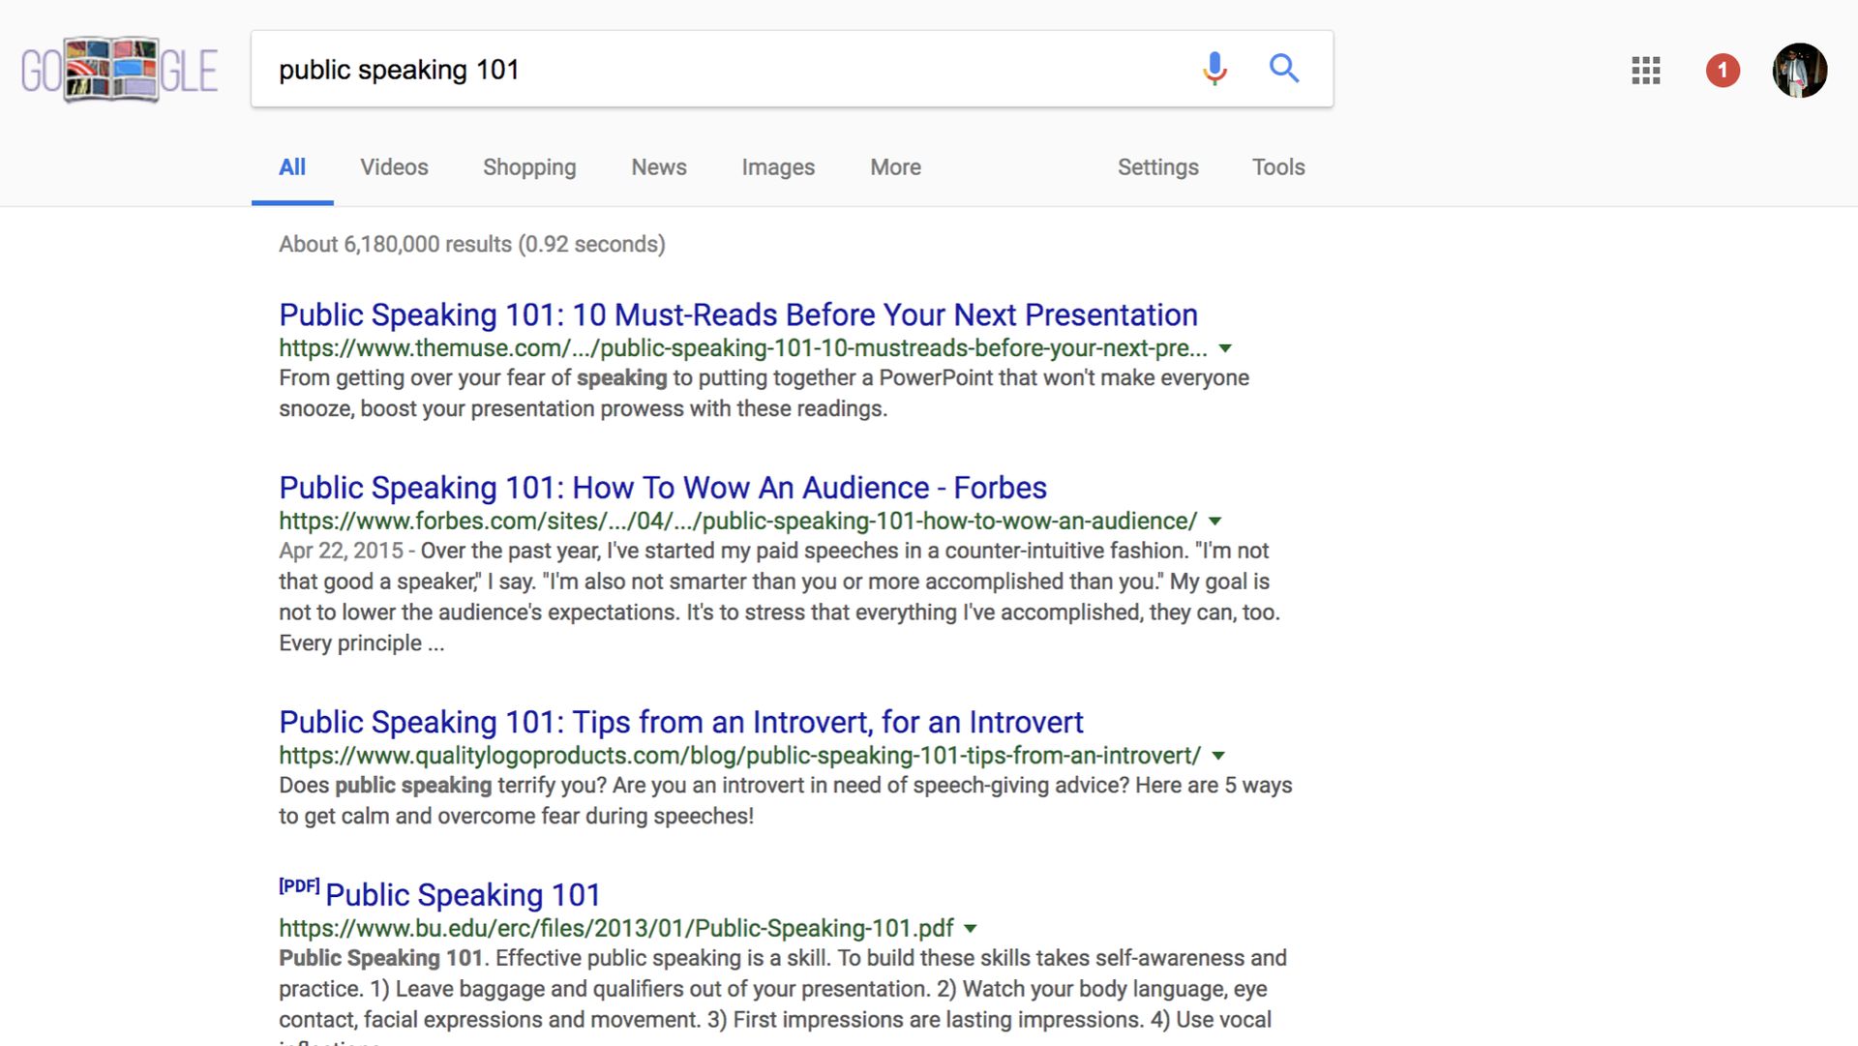1858x1046 pixels.
Task: Expand the dropdown arrow beside the themuse.com URL
Action: pos(1226,348)
